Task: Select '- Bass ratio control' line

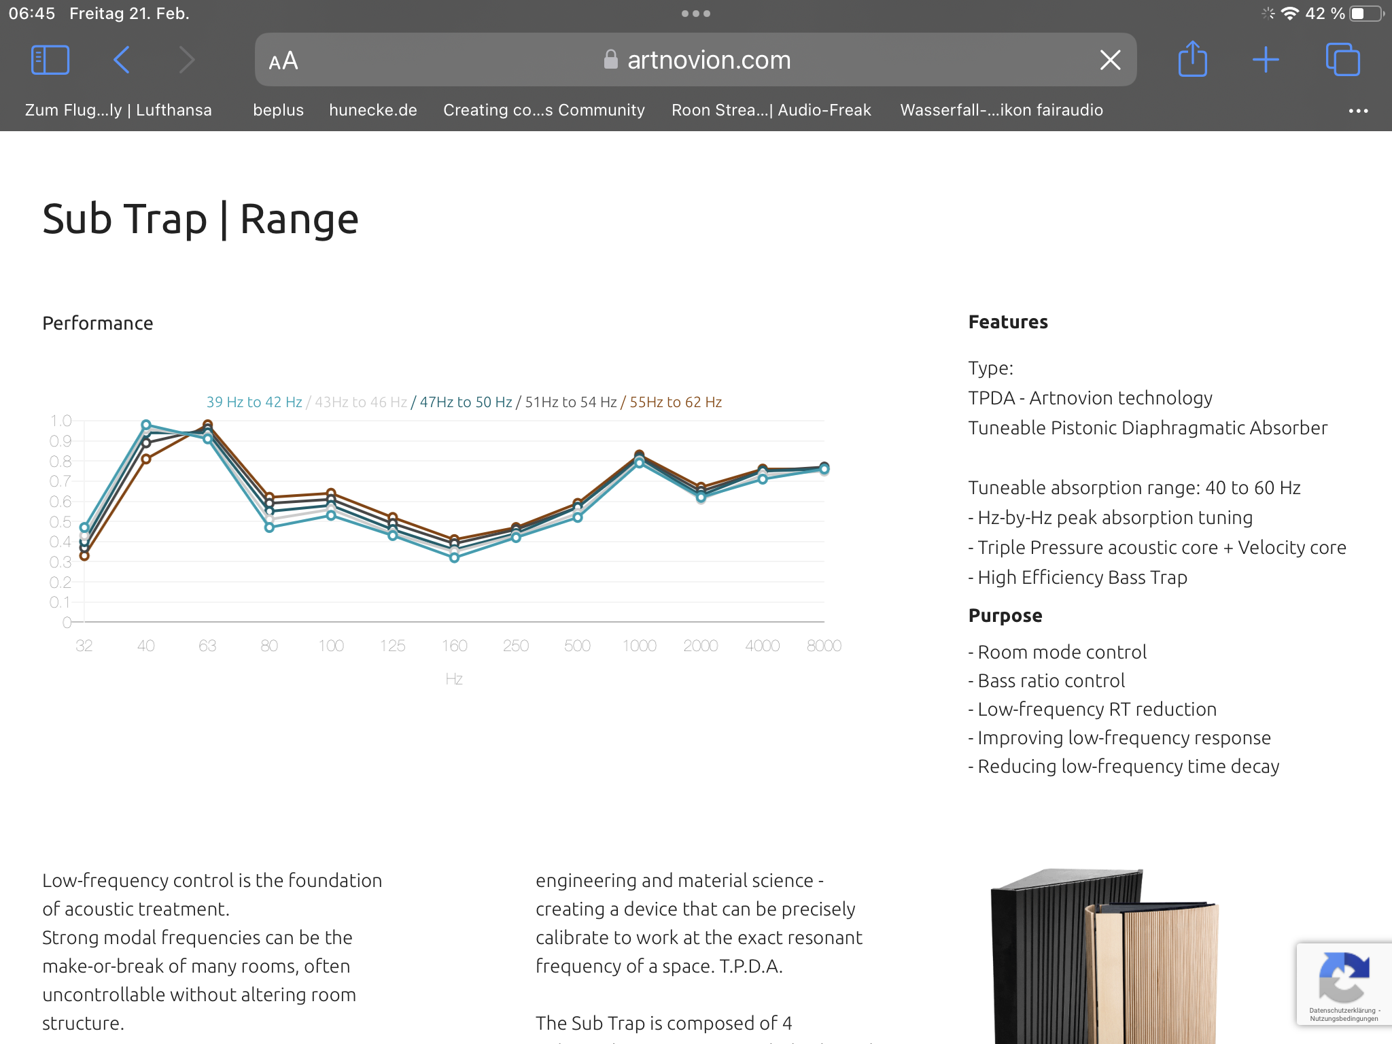Action: 1047,681
